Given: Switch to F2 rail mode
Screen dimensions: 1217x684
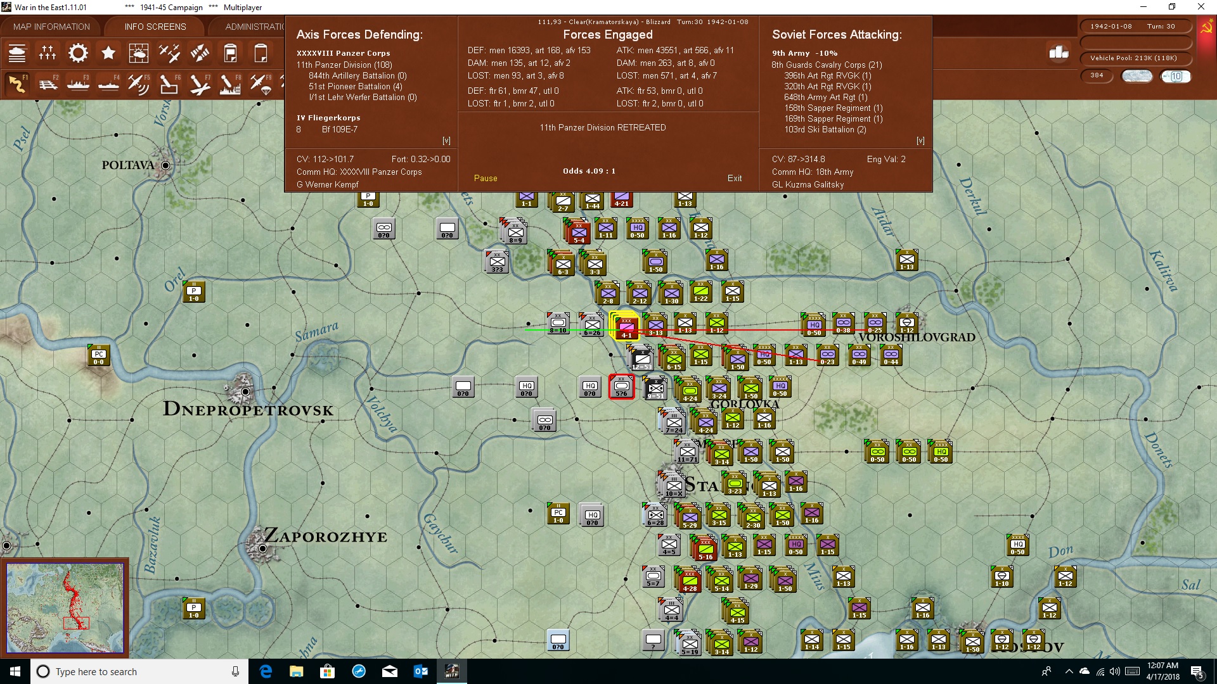Looking at the screenshot, I should tap(48, 84).
